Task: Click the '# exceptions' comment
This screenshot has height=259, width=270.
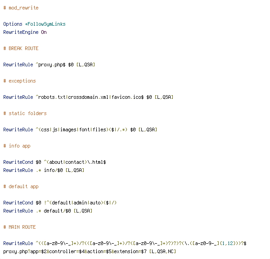Action: 19,81
